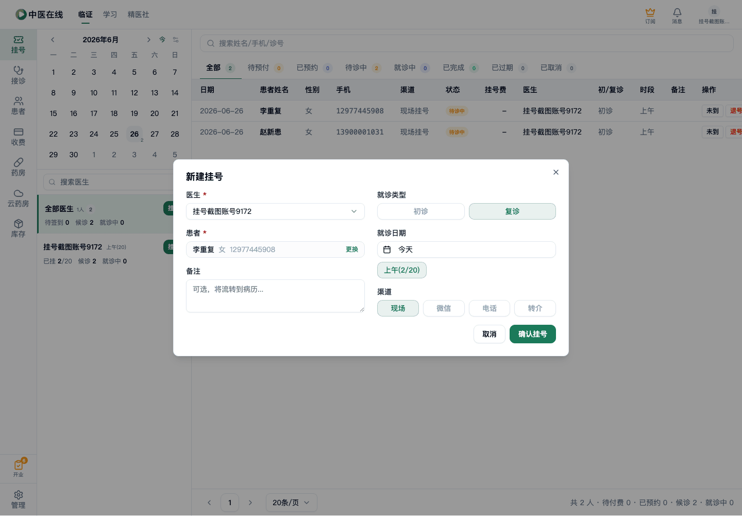This screenshot has width=742, height=516.
Task: Select the 就诊中 status tab
Action: (x=411, y=68)
